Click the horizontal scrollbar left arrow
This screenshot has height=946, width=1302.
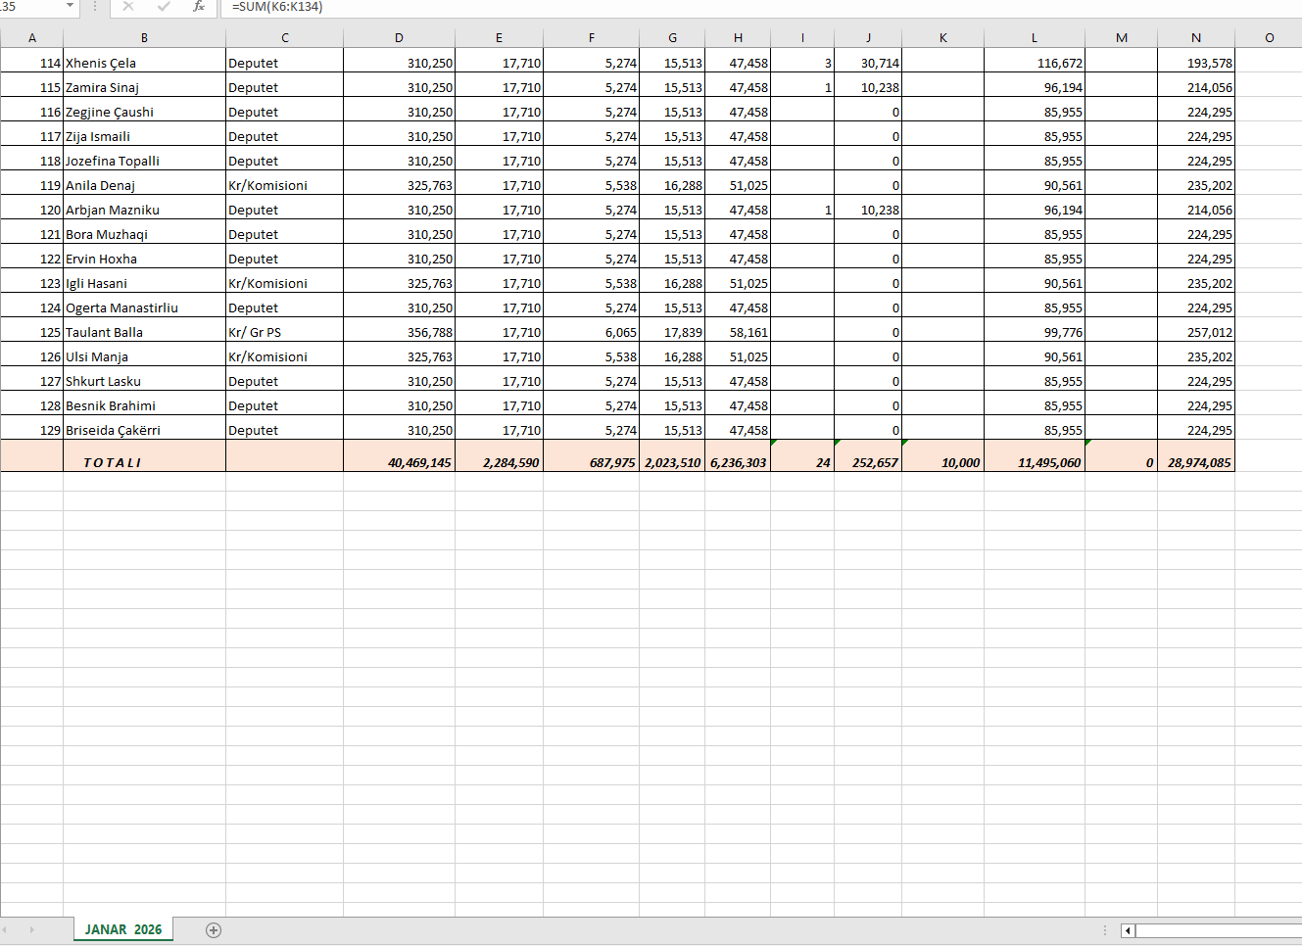(x=1128, y=930)
